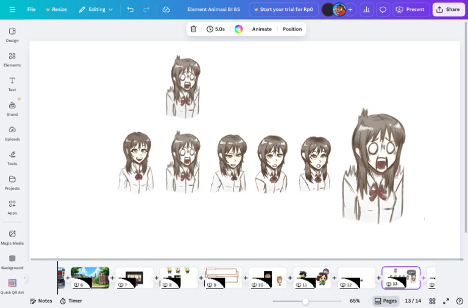Open the Timer

tap(71, 301)
